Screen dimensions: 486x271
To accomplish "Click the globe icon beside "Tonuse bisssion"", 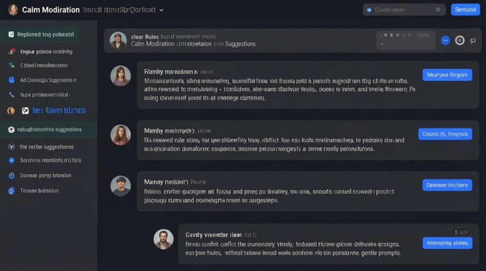I will 12,190.
